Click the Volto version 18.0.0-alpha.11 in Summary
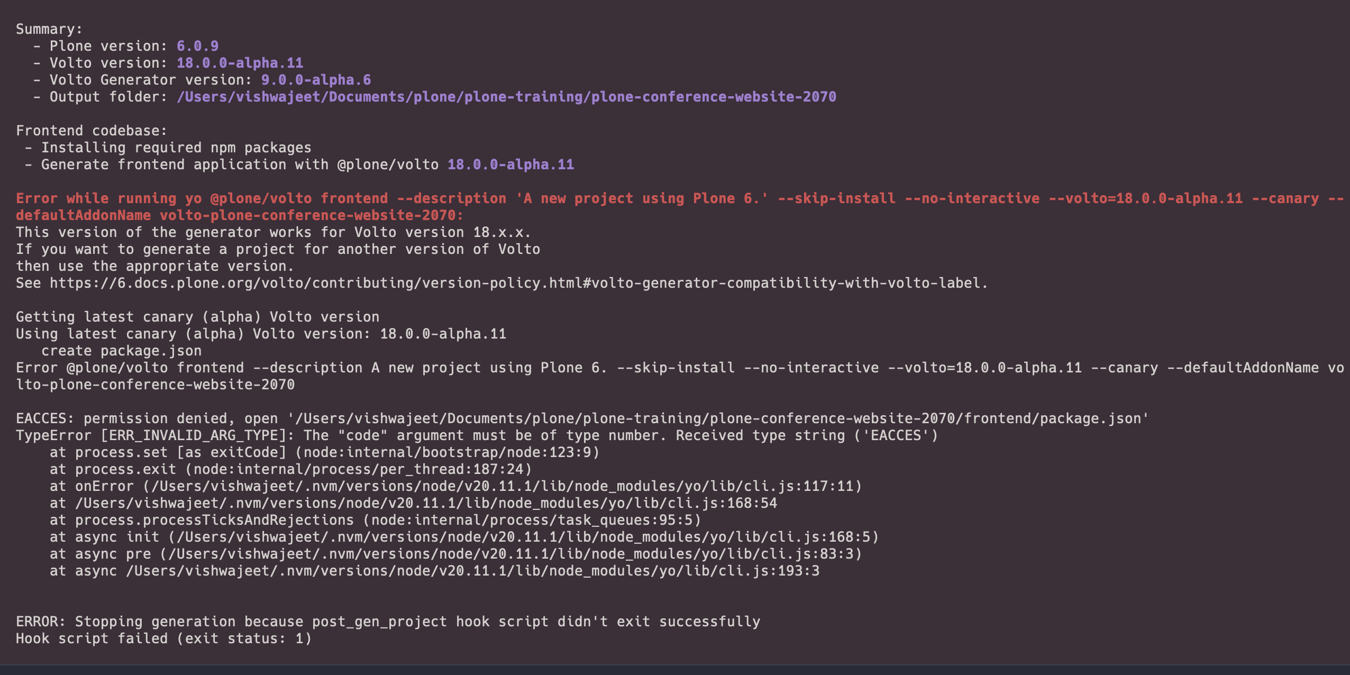 tap(240, 63)
